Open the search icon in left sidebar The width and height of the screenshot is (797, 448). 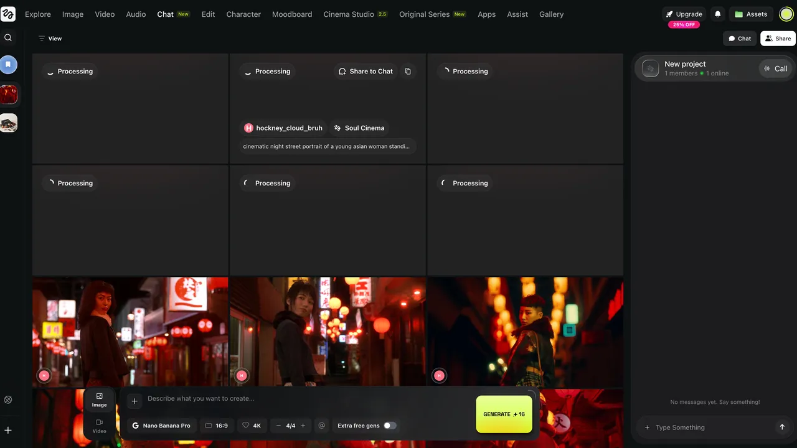click(8, 38)
